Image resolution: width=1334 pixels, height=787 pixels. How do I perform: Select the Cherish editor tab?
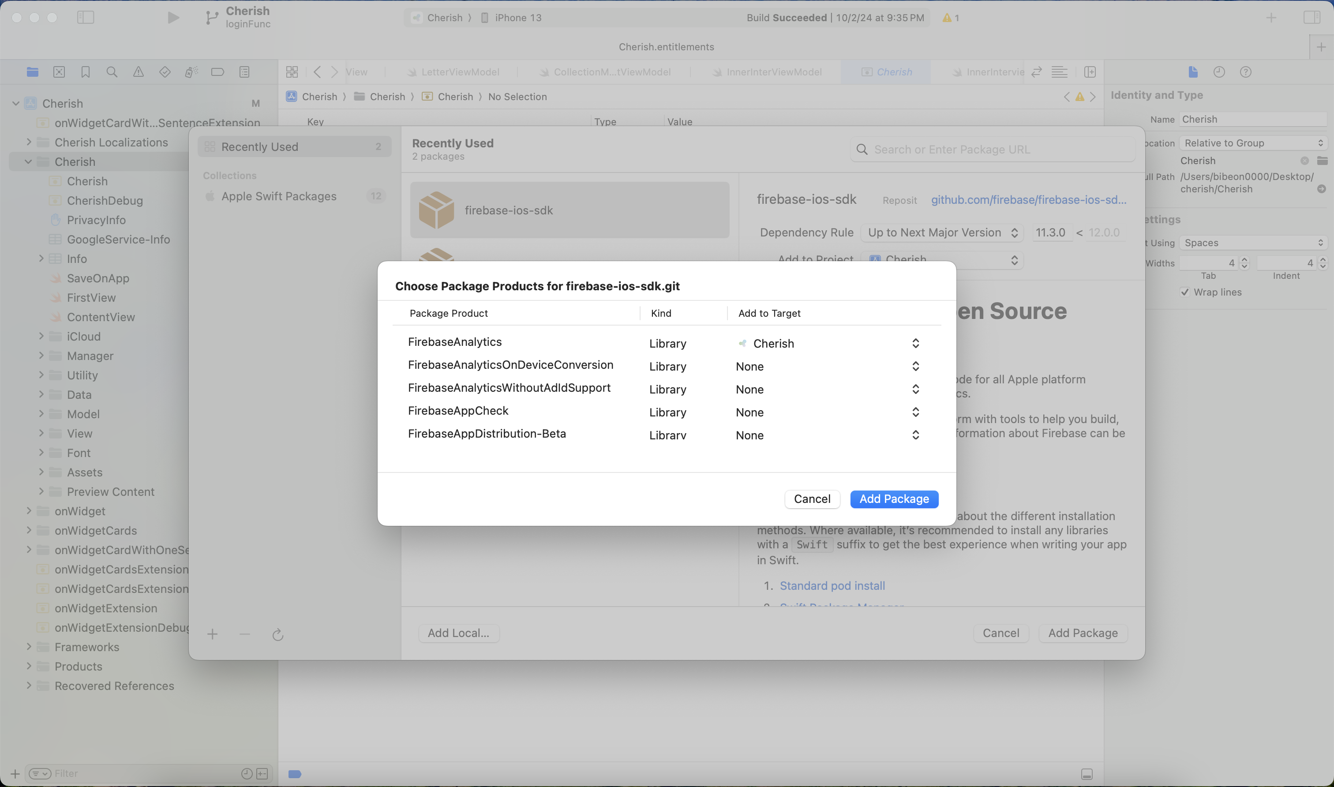pyautogui.click(x=887, y=72)
